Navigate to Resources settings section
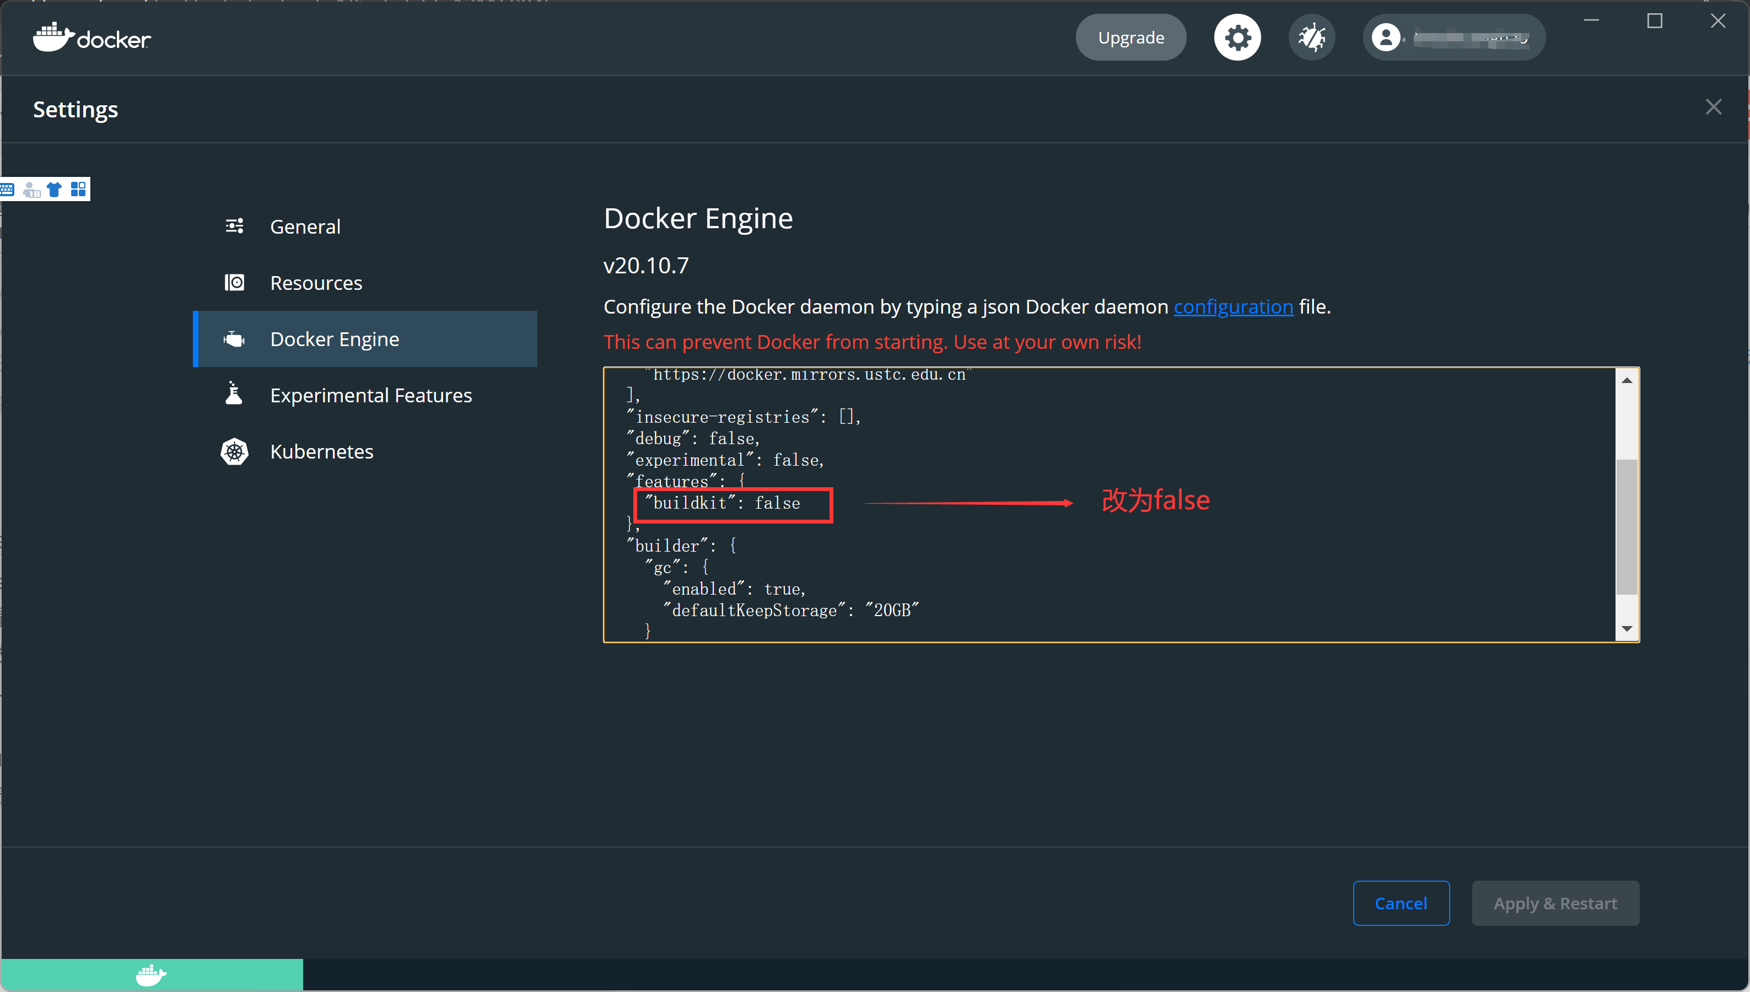The height and width of the screenshot is (992, 1750). point(315,282)
